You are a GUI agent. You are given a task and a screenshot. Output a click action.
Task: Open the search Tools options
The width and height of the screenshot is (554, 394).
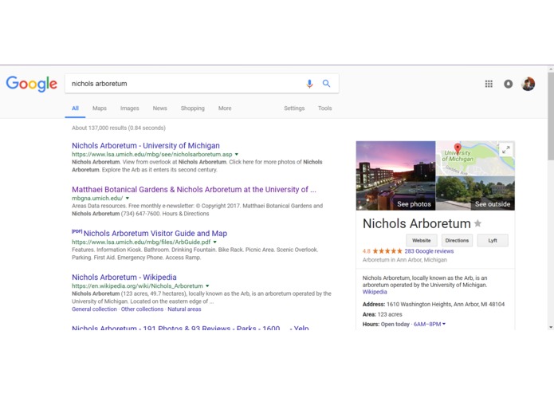click(324, 108)
